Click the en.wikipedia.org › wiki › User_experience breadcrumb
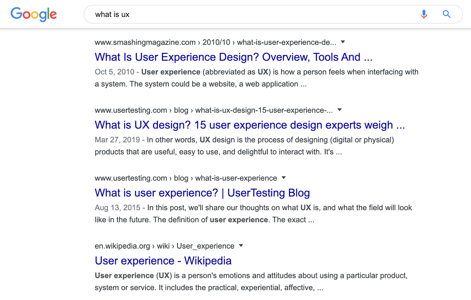Screen dimensions: 471x300 165,246
